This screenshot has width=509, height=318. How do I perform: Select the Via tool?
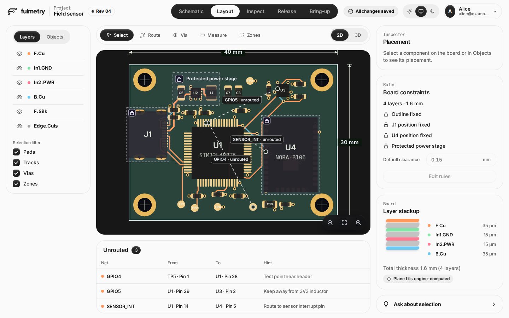(x=180, y=35)
